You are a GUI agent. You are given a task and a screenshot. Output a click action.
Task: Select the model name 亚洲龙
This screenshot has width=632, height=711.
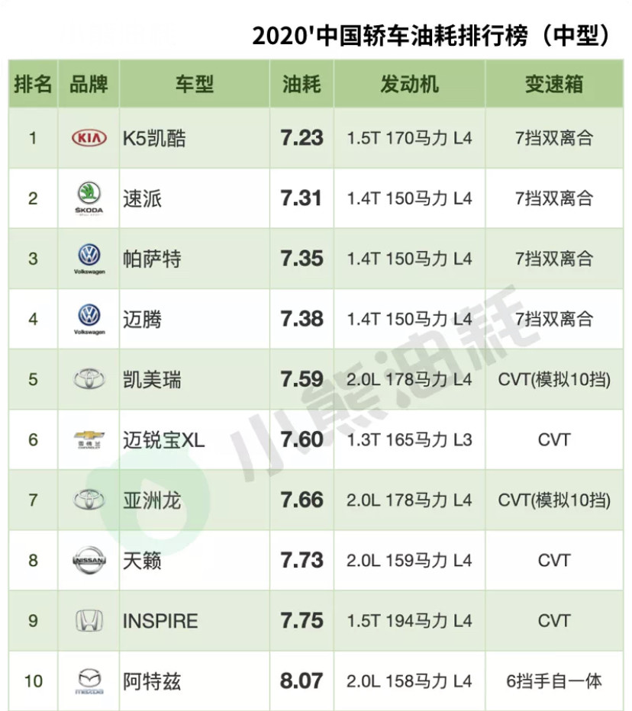pos(152,500)
